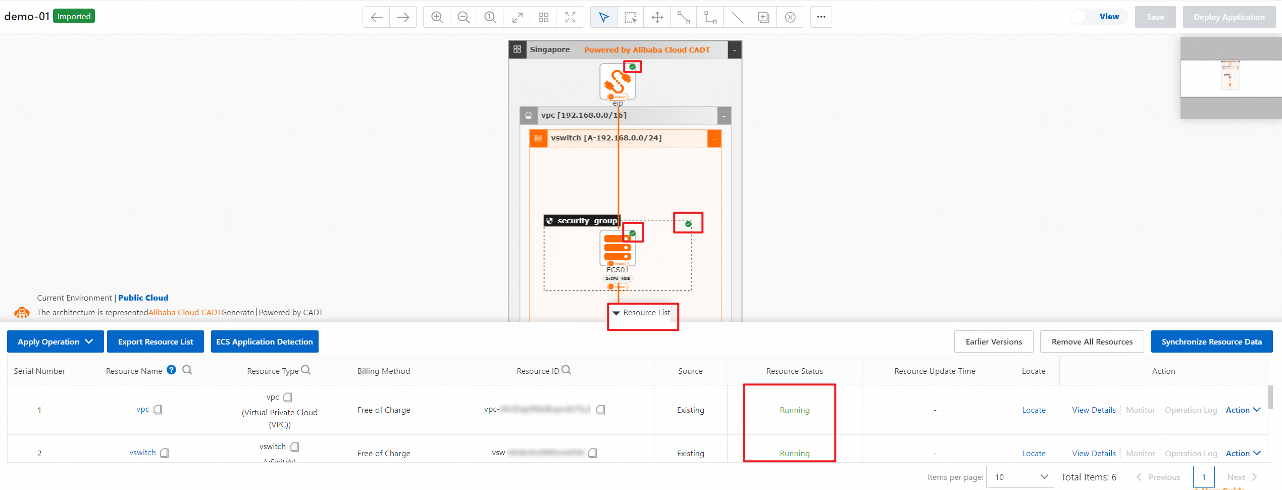This screenshot has height=490, width=1282.
Task: Activate the move pan tool
Action: 657,17
